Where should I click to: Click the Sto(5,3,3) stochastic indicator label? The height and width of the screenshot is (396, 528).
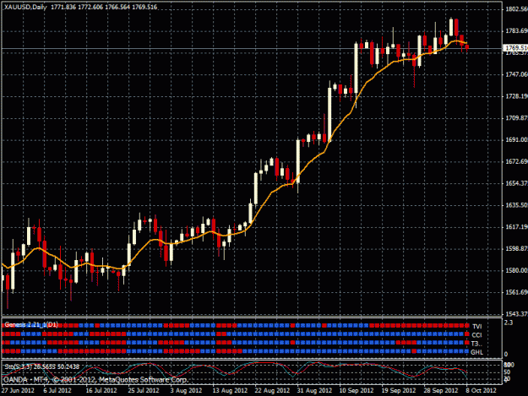(41, 366)
